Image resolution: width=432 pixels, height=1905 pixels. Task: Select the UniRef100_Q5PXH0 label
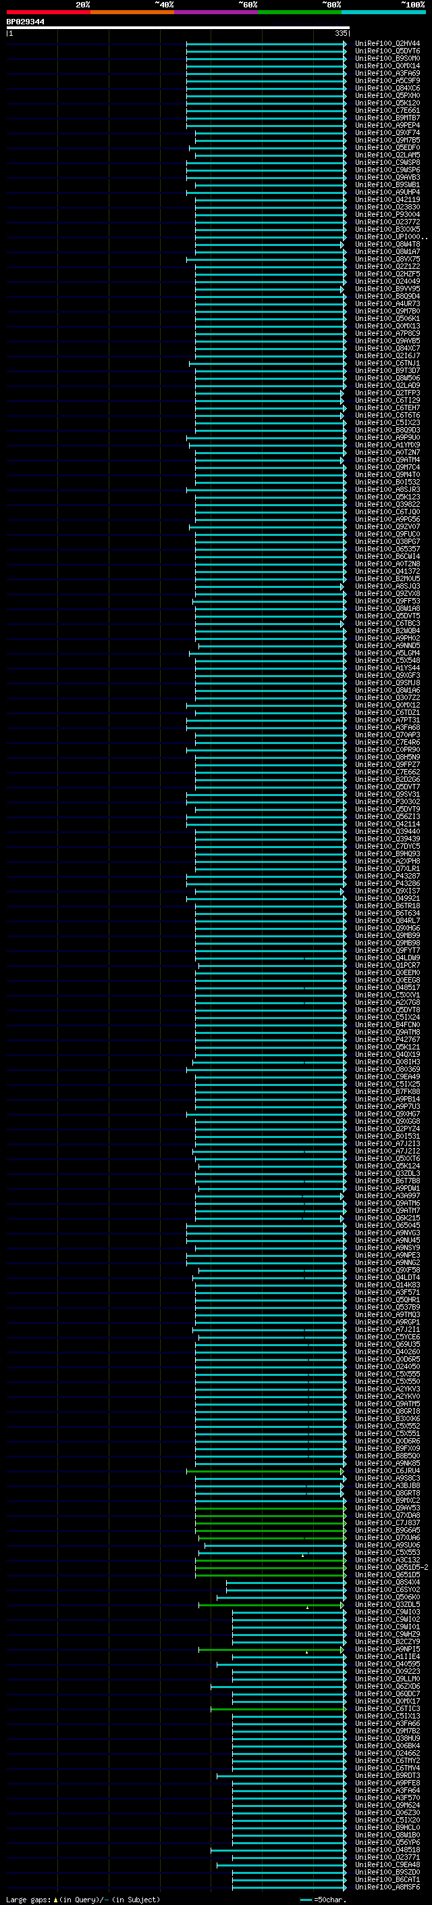click(387, 95)
